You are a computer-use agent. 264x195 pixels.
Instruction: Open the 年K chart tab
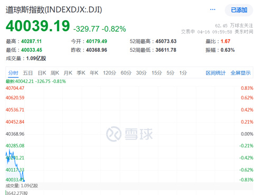[x=94, y=73]
